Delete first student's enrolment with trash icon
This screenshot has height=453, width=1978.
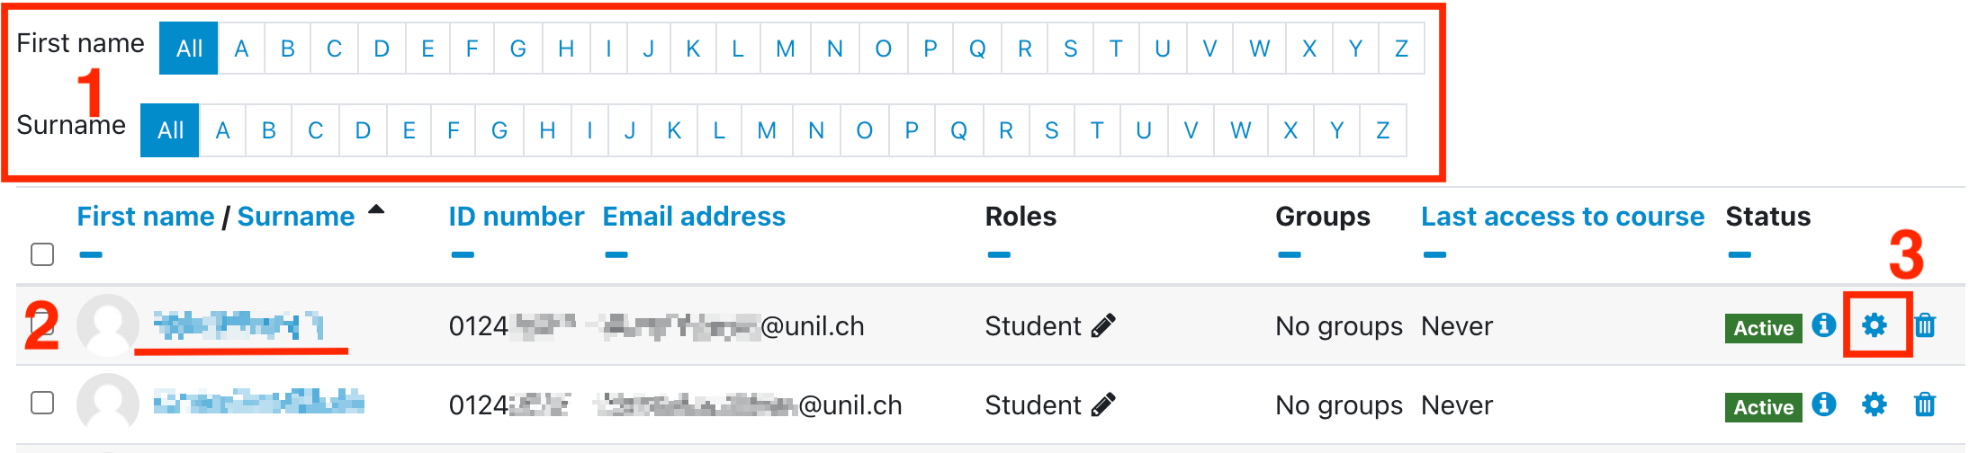(1925, 325)
